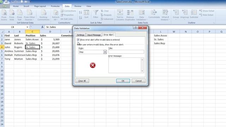Screen dimensions: 226x127
Task: Open the View ribbon tab
Action: click(89, 6)
